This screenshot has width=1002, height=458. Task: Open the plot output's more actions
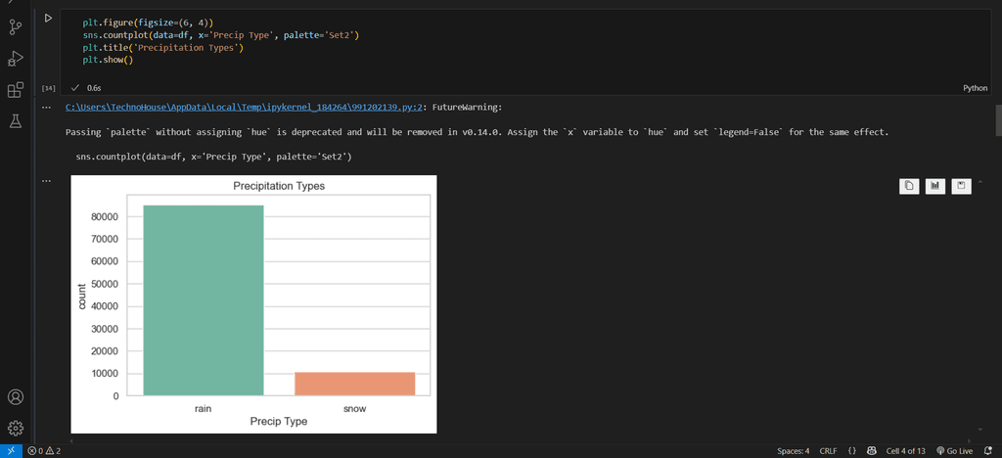[46, 181]
